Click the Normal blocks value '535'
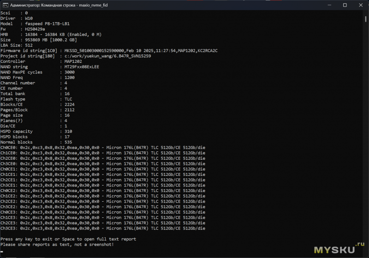Image resolution: width=369 pixels, height=258 pixels. coord(68,142)
